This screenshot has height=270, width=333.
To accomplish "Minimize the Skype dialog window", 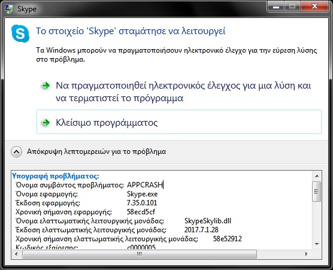I will [x=276, y=7].
